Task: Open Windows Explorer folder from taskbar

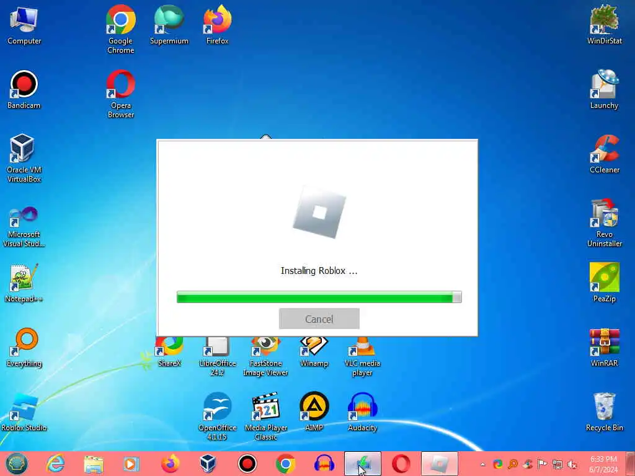Action: pos(94,464)
